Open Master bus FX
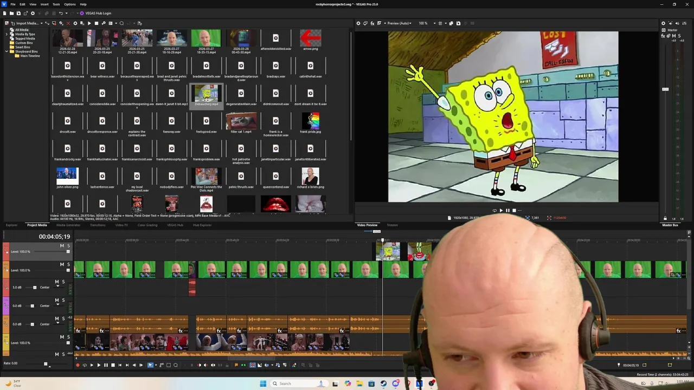 pos(663,36)
